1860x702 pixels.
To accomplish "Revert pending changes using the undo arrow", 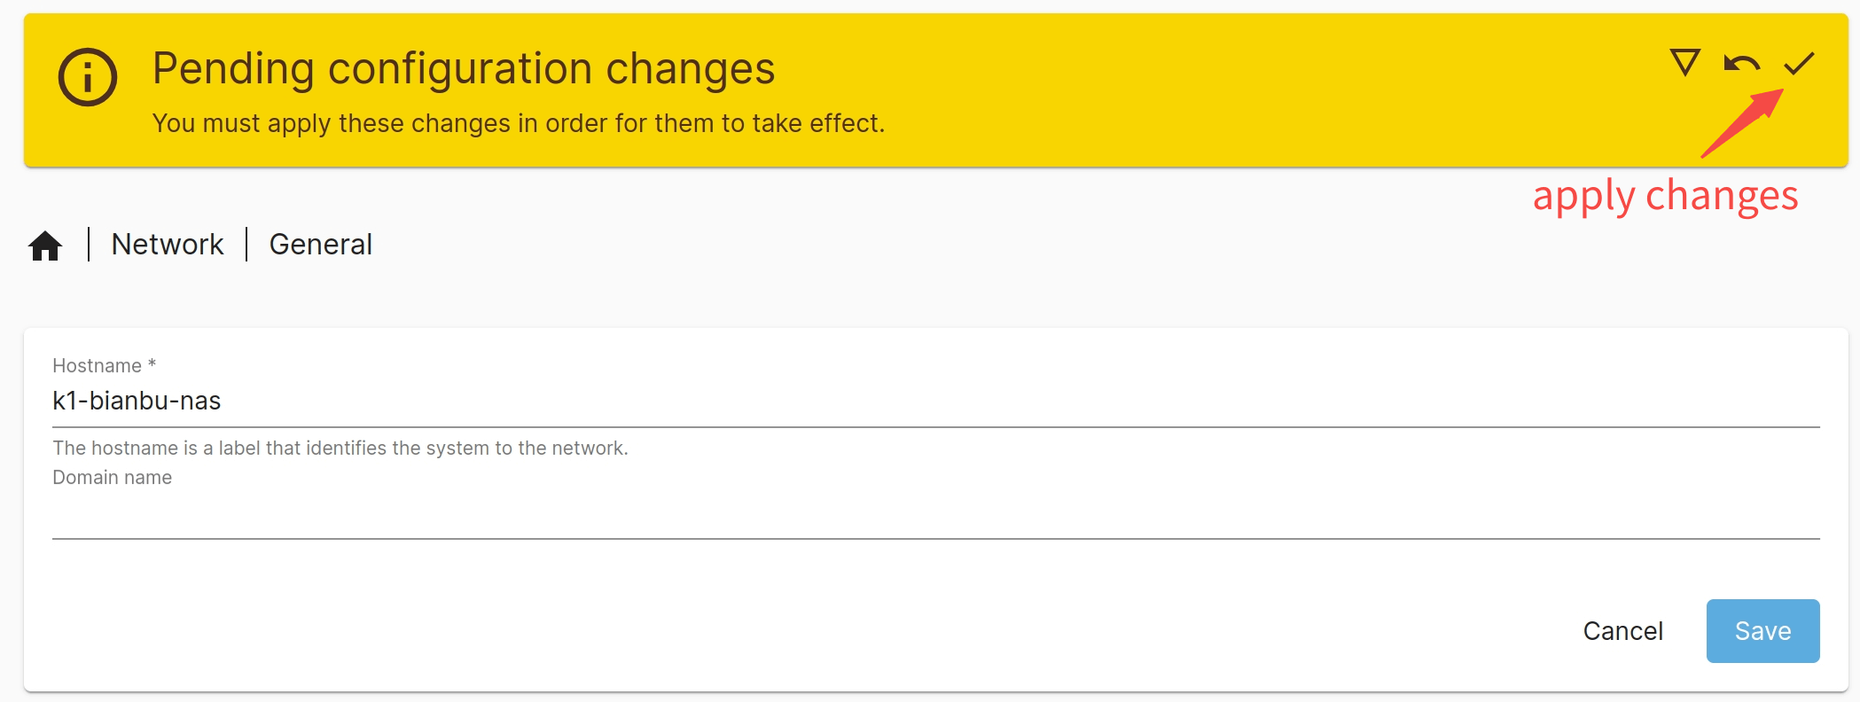I will click(1741, 64).
